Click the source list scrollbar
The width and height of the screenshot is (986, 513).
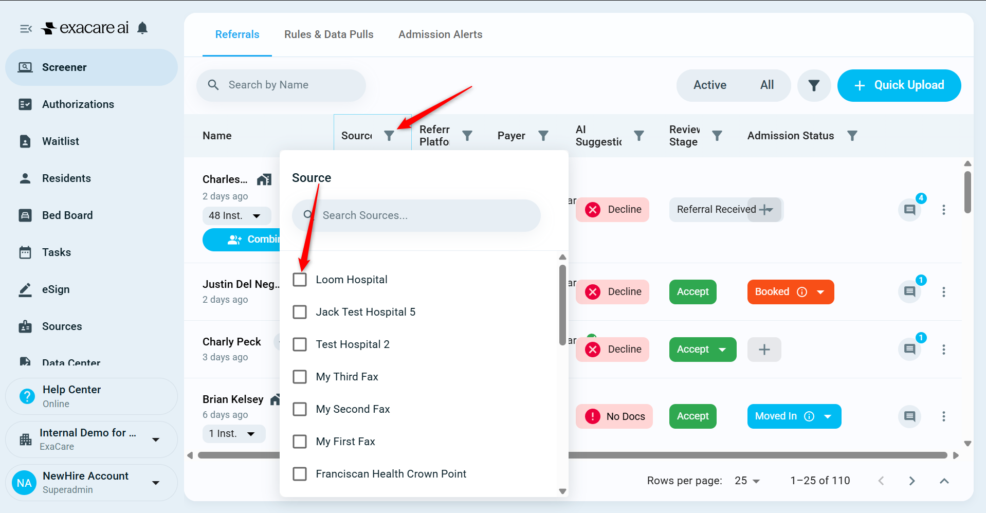click(x=562, y=306)
